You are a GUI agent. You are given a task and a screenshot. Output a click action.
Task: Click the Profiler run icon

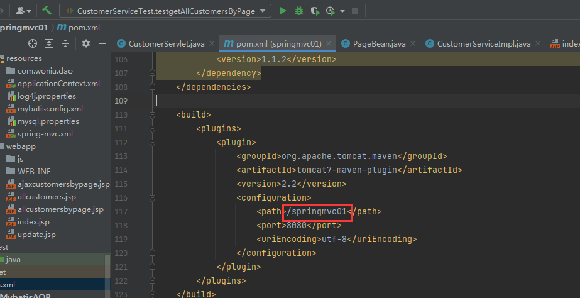[331, 11]
